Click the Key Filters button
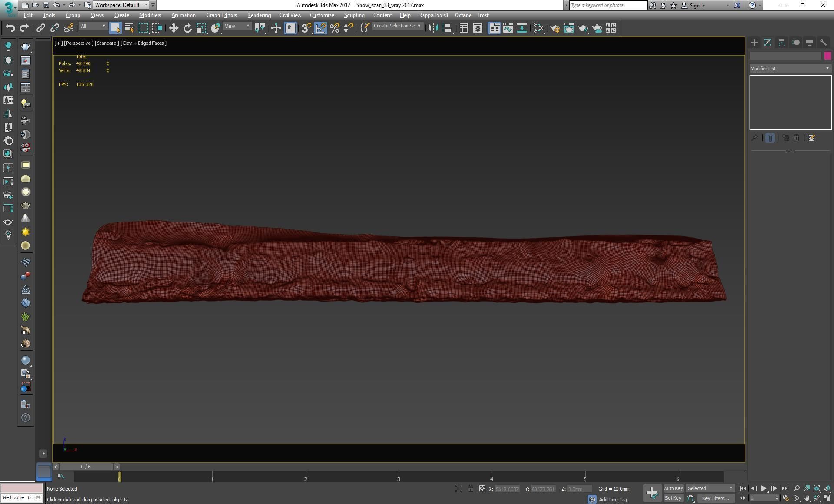 pyautogui.click(x=715, y=498)
